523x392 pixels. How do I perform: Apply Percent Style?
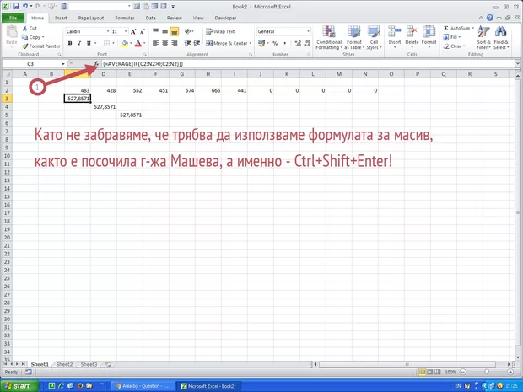tap(275, 43)
